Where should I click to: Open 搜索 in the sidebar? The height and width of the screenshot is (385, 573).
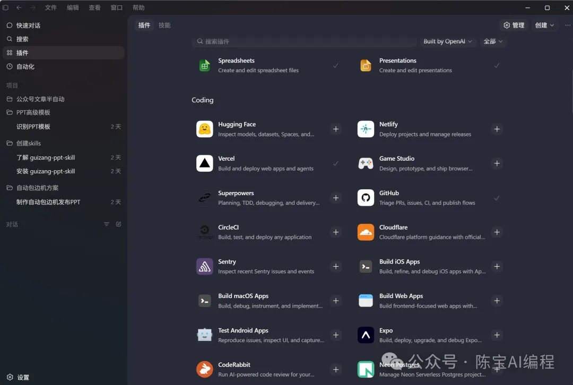[x=64, y=39]
